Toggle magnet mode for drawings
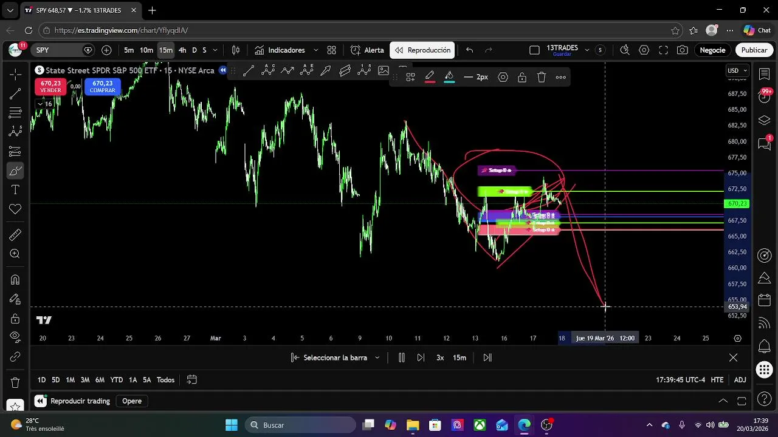778x437 pixels. pos(15,280)
